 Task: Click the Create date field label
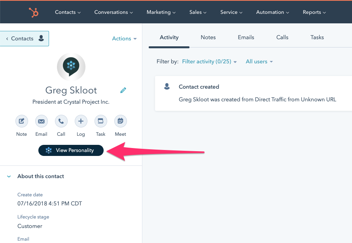tap(30, 195)
